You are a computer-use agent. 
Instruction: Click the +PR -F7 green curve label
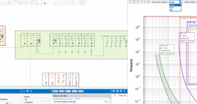167,49
